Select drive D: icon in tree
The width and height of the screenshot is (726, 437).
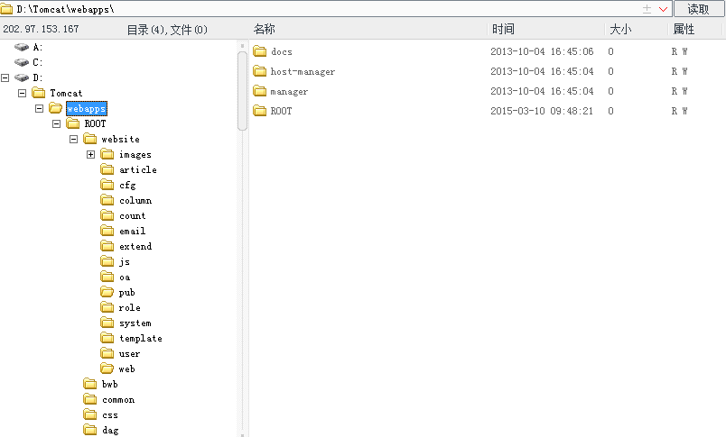22,77
